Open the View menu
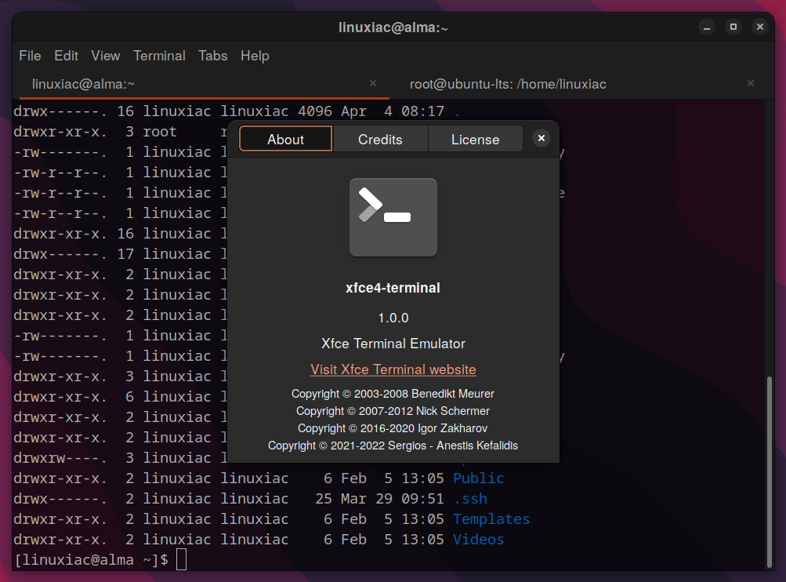The image size is (786, 582). [x=106, y=56]
